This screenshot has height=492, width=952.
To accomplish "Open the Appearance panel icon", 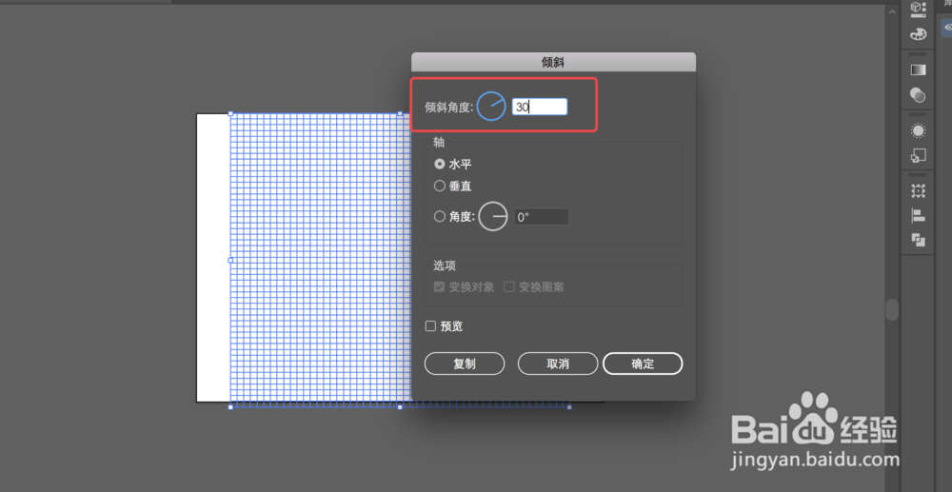I will pyautogui.click(x=918, y=130).
